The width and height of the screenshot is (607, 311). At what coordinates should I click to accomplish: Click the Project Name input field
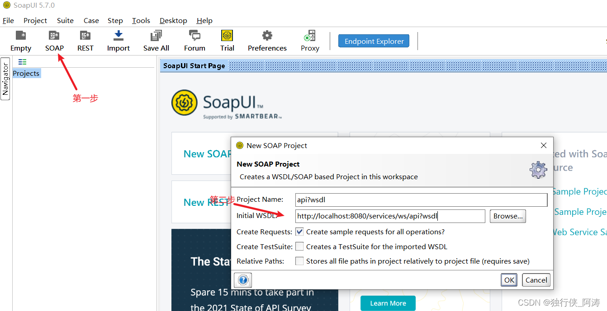coord(421,200)
